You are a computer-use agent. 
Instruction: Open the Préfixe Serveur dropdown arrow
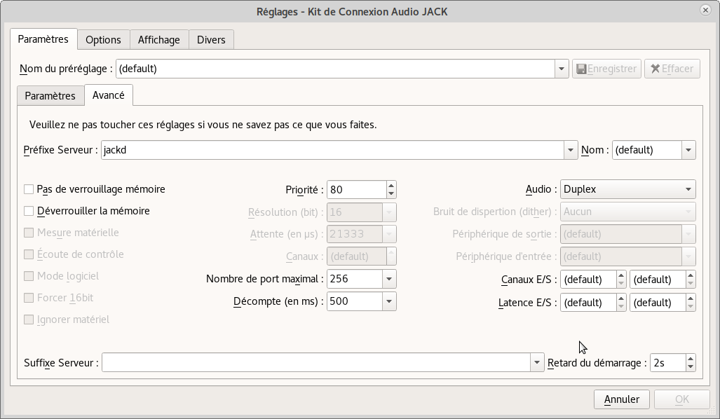(x=570, y=150)
